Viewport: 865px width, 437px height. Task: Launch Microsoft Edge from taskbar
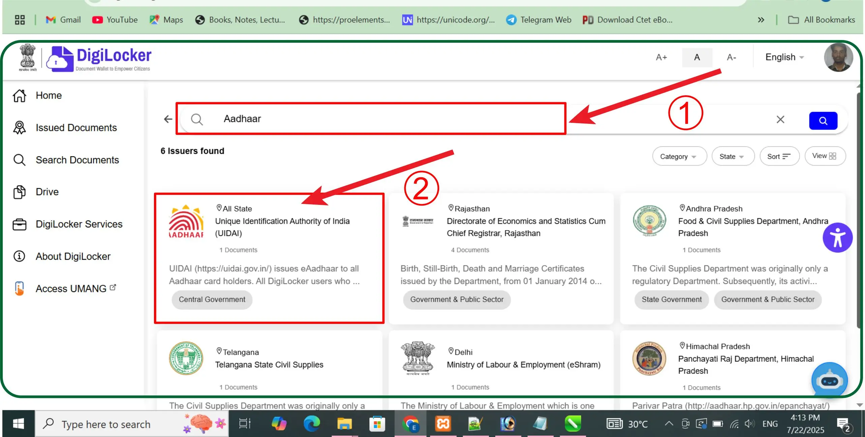[x=312, y=424]
